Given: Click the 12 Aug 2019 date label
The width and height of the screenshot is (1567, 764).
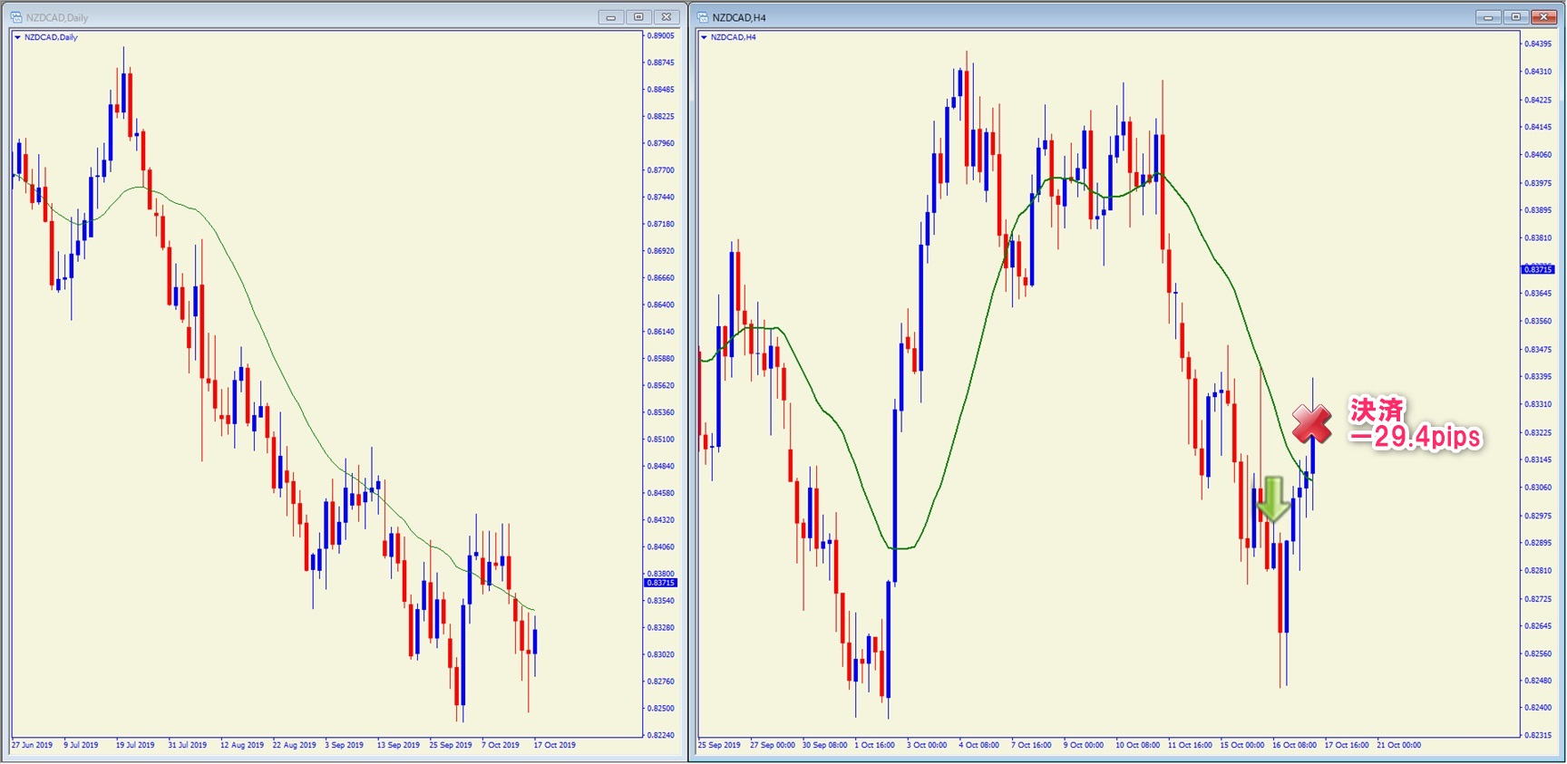Looking at the screenshot, I should [242, 745].
